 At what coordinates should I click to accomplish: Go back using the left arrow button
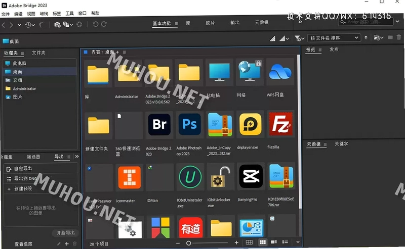point(4,25)
